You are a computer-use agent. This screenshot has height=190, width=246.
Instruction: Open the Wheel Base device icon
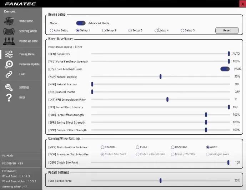pyautogui.click(x=9, y=21)
